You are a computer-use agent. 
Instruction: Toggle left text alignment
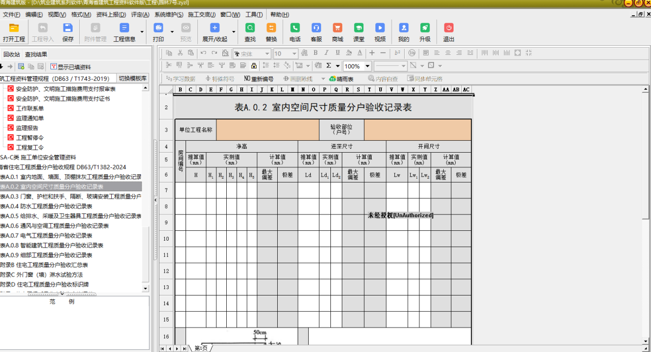click(x=437, y=53)
